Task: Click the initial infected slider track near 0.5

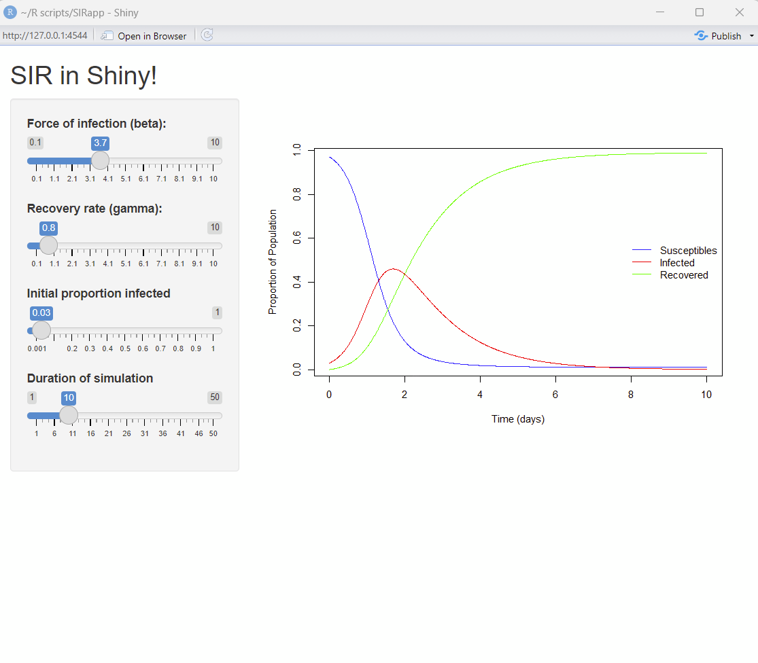Action: (124, 331)
